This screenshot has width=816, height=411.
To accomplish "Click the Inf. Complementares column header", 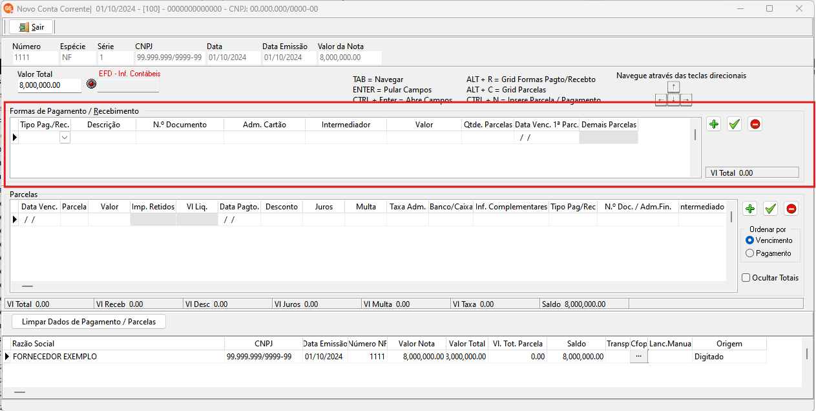I will pyautogui.click(x=510, y=207).
